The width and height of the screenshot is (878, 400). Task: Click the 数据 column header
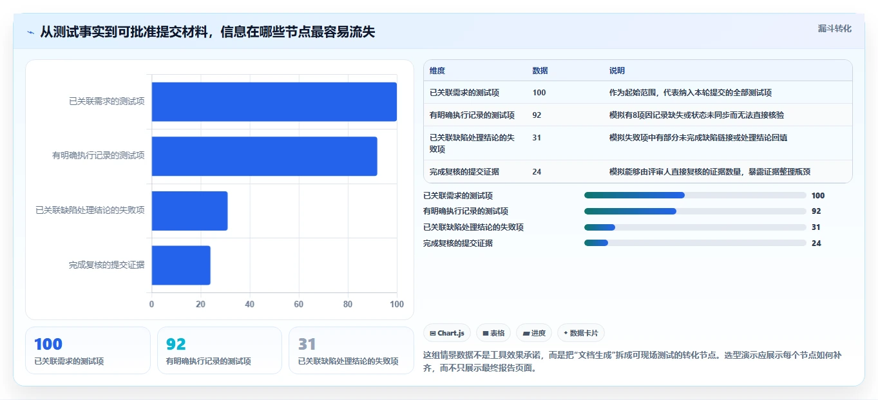(540, 71)
